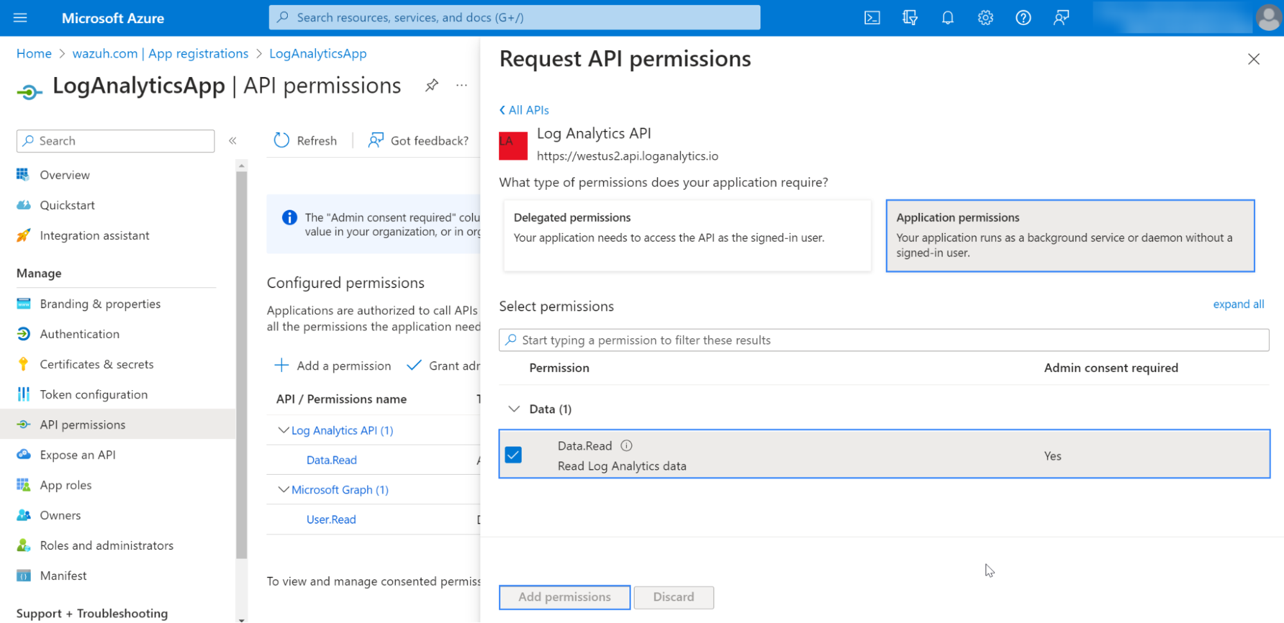The width and height of the screenshot is (1284, 623).
Task: Open portal settings gear
Action: (x=985, y=18)
